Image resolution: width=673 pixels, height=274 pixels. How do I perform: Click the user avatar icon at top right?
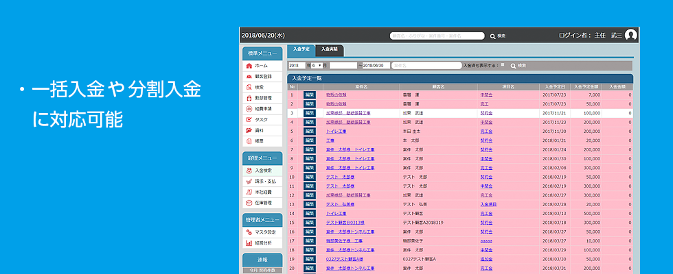[631, 35]
